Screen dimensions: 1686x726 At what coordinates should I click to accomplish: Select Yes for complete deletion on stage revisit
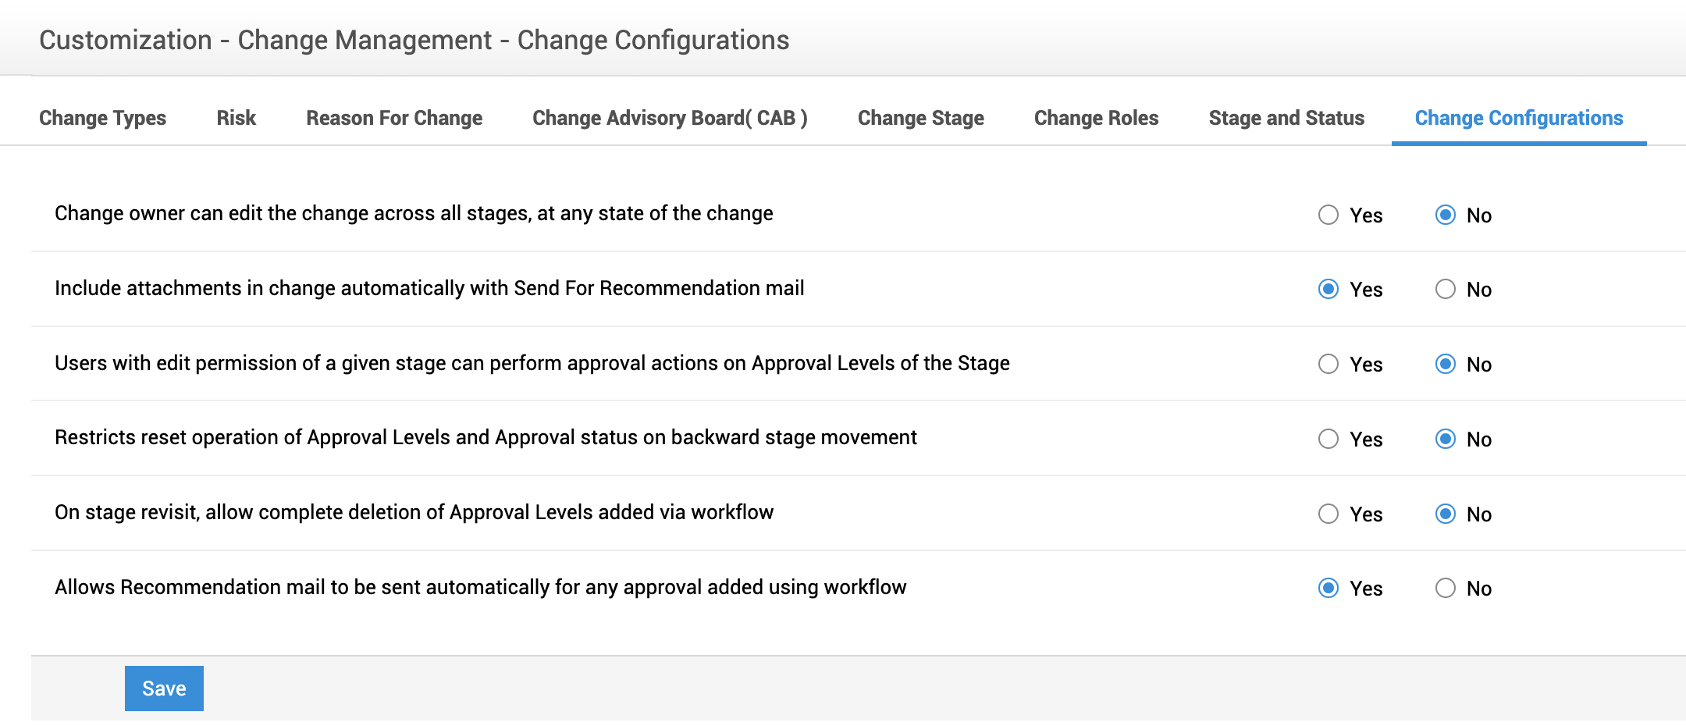coord(1328,514)
